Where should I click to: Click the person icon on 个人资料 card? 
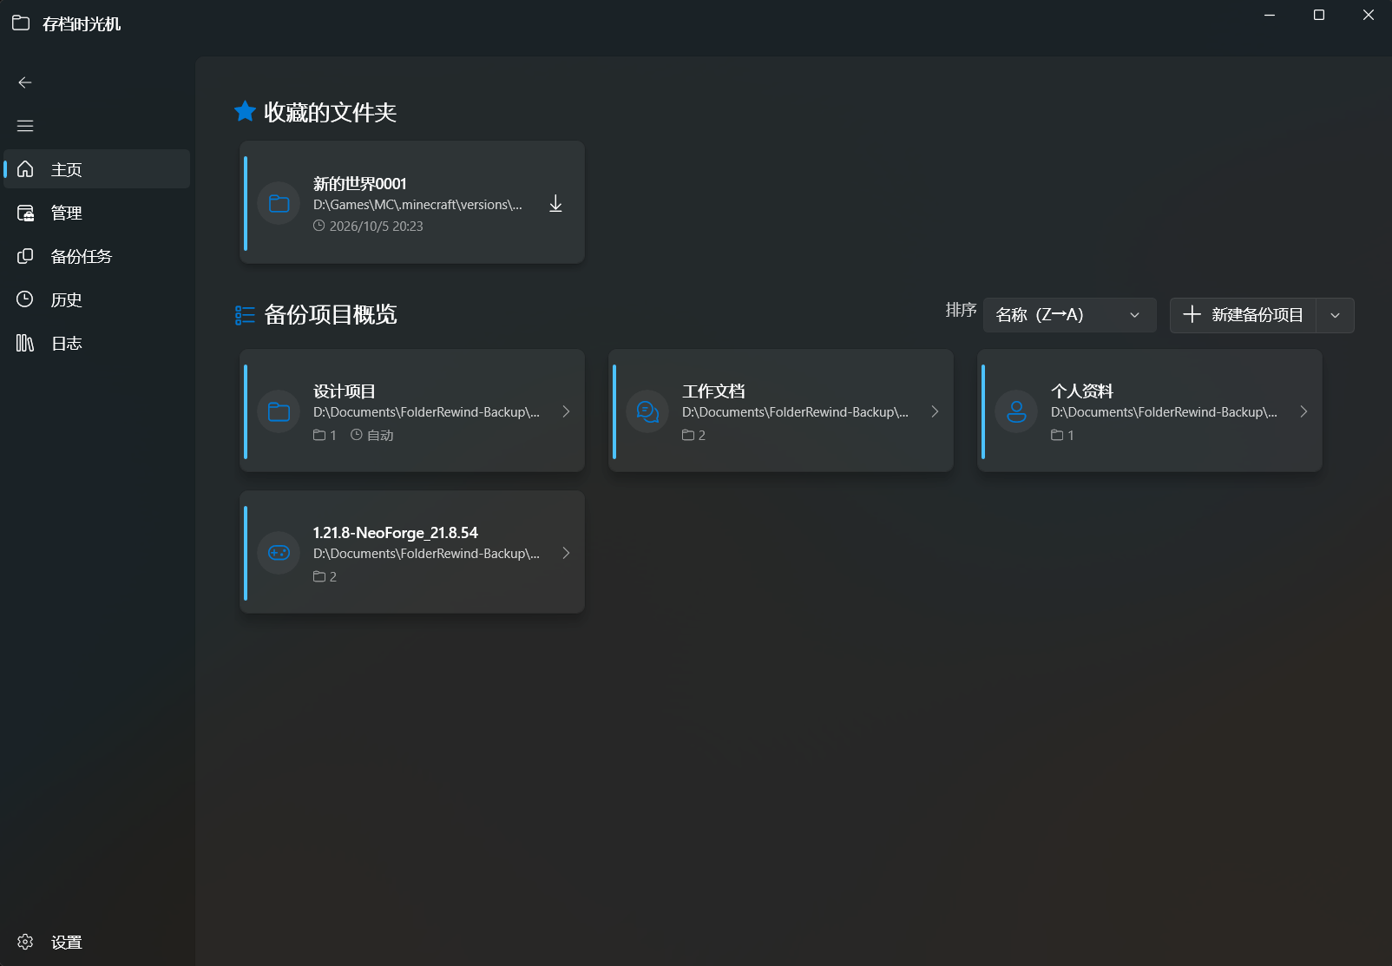click(x=1017, y=411)
